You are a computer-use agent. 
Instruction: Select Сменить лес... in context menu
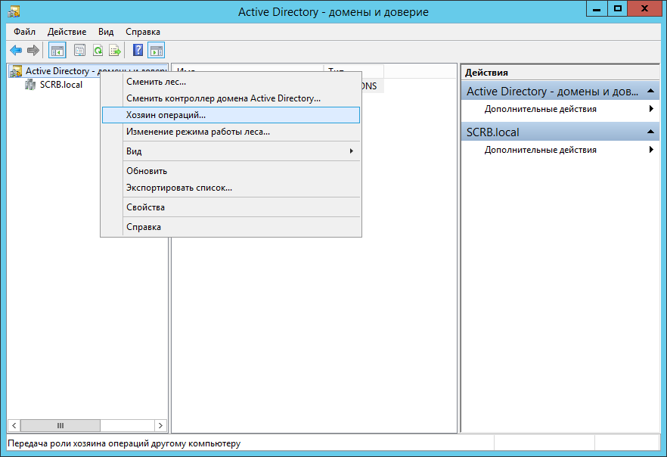pos(156,82)
